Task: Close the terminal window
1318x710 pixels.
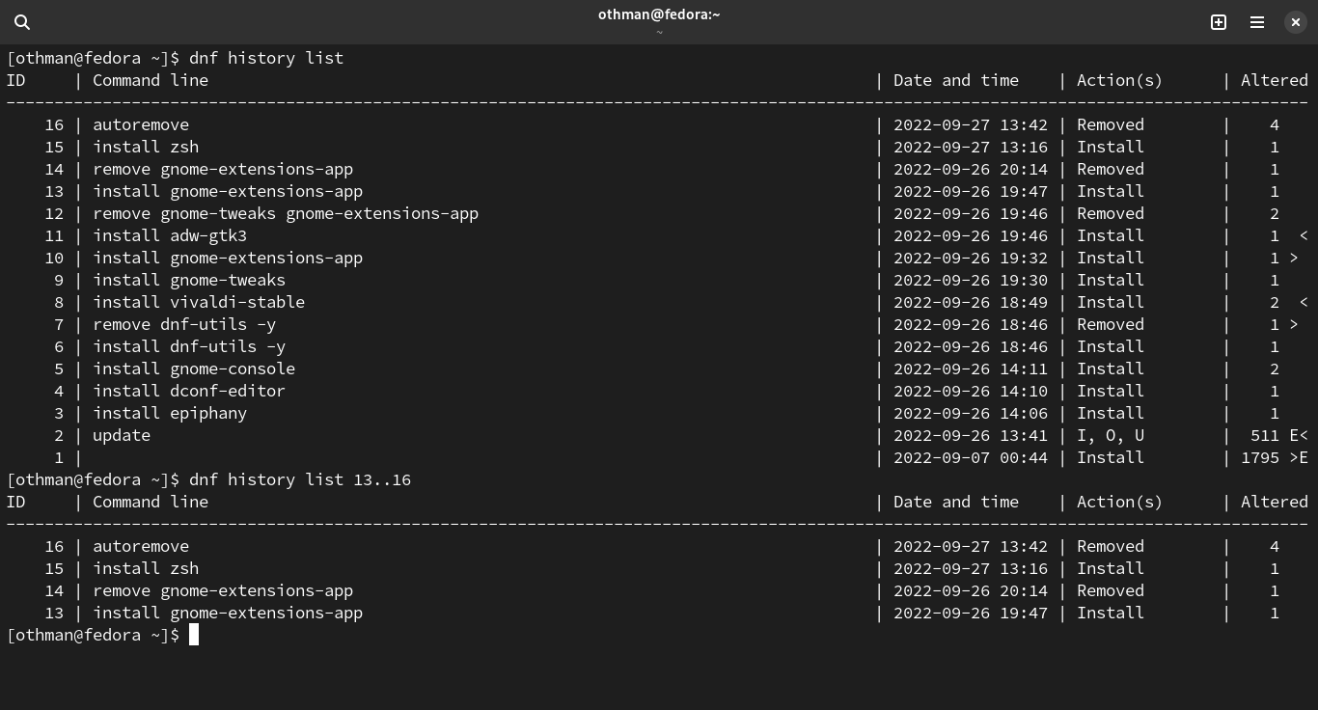Action: point(1296,22)
